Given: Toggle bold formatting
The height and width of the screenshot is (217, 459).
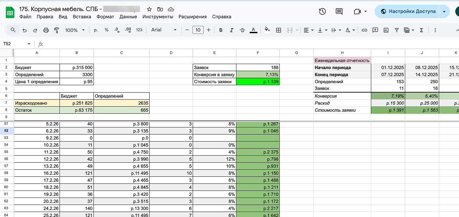Looking at the screenshot, I should point(221,30).
